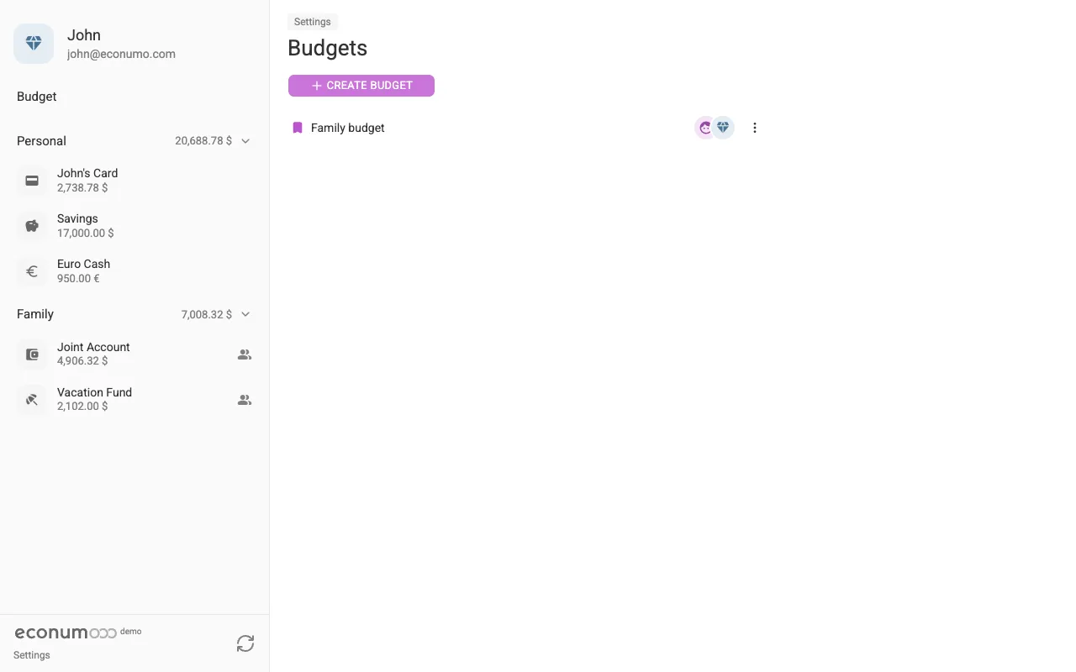
Task: Select the Vacation Fund account name
Action: (94, 392)
